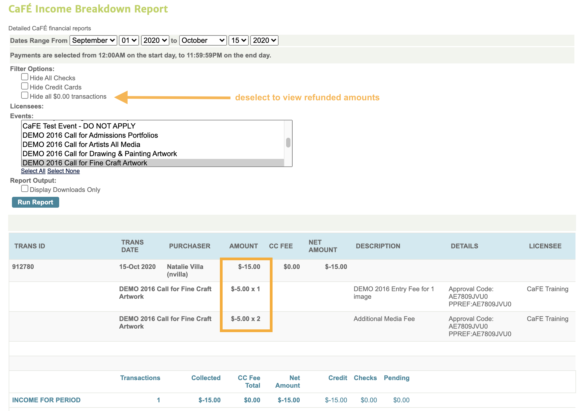Click the Additional Media Fee description

pyautogui.click(x=384, y=319)
